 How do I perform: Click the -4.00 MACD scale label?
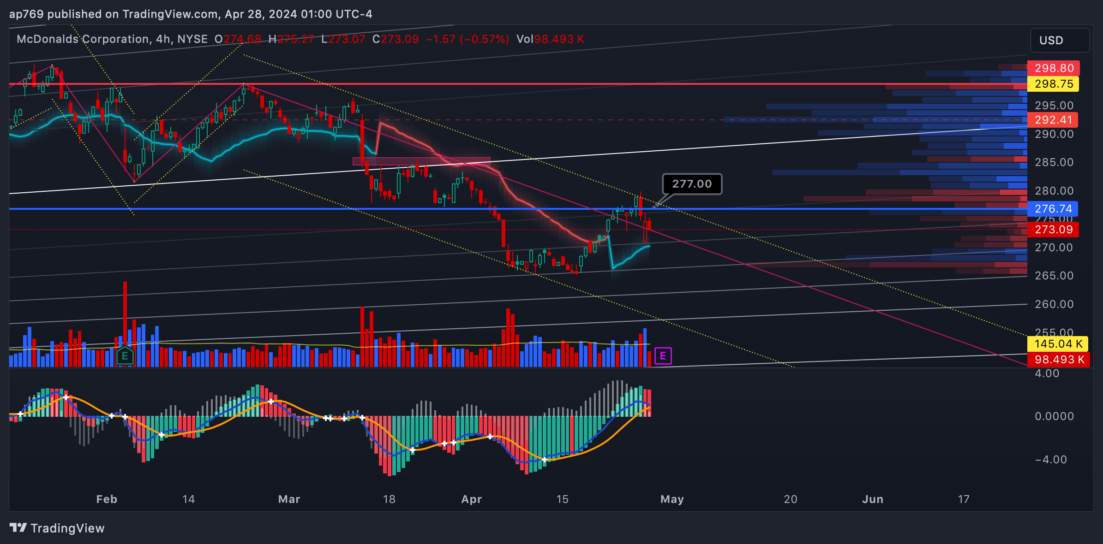[x=1051, y=460]
